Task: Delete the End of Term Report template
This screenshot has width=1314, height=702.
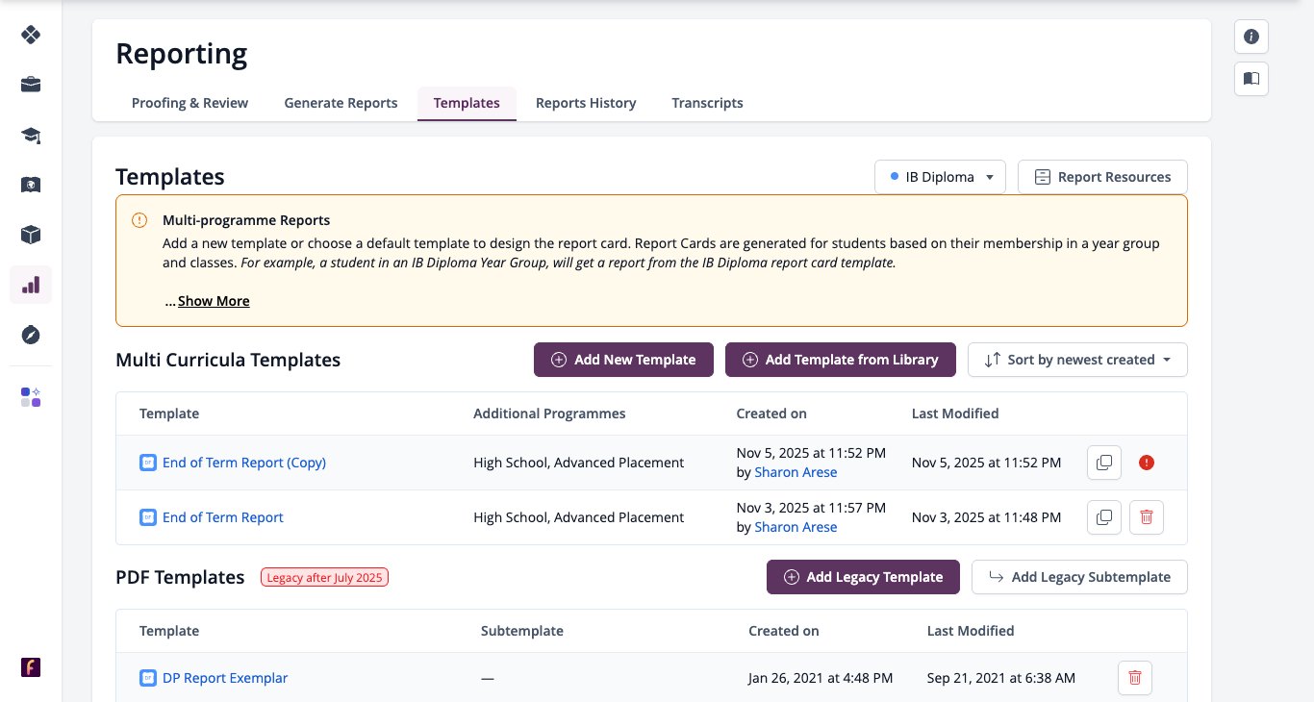Action: tap(1147, 517)
